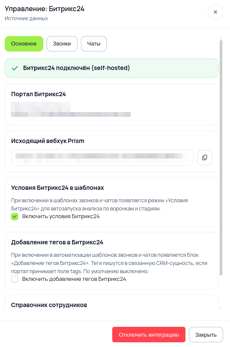Click the 'Включить добавление тегов Битрикс24' label text
This screenshot has height=347, width=230.
point(74,279)
